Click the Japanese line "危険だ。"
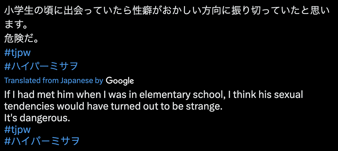Viewport: 338px width, 151px height. pyautogui.click(x=21, y=39)
